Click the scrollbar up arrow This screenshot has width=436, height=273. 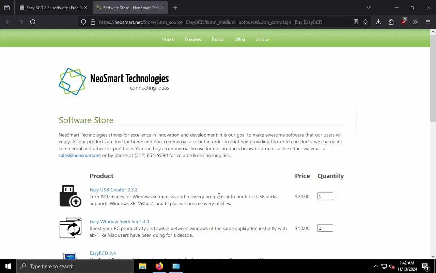(433, 32)
